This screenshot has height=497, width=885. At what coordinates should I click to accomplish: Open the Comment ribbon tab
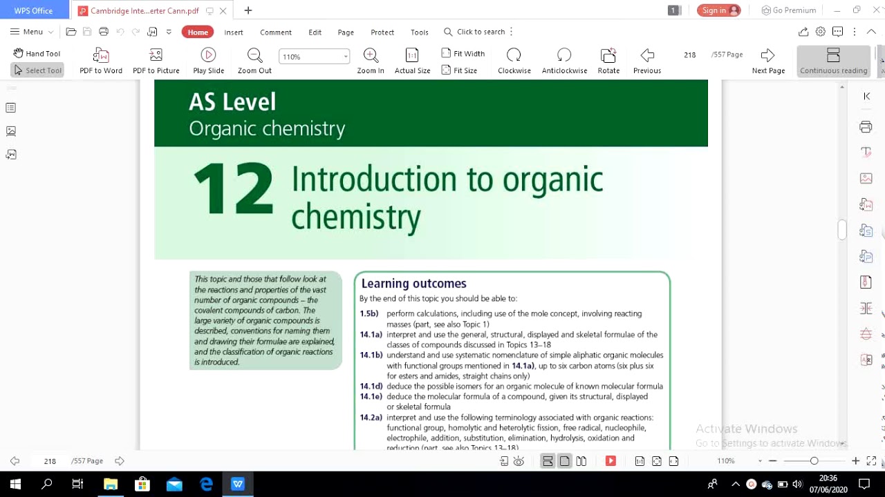(276, 32)
